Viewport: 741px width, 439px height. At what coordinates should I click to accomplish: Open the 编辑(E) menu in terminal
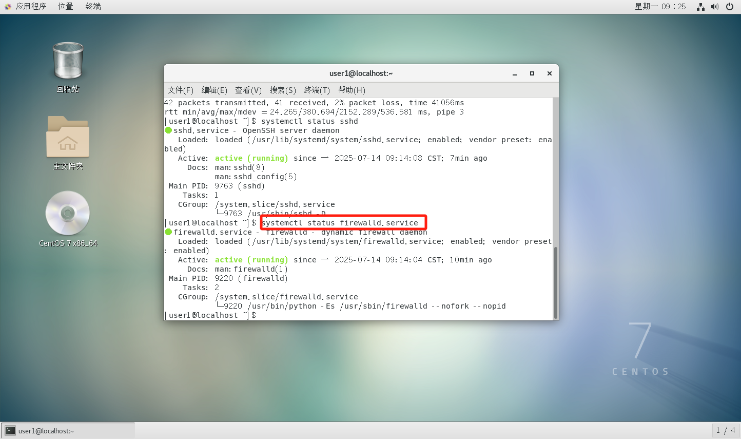point(214,90)
